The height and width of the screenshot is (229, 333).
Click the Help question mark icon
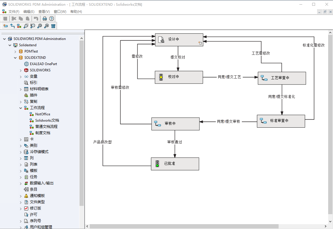tap(52, 19)
